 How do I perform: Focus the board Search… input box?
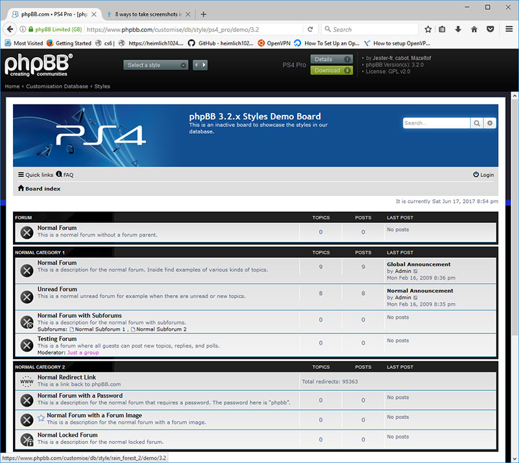click(436, 123)
